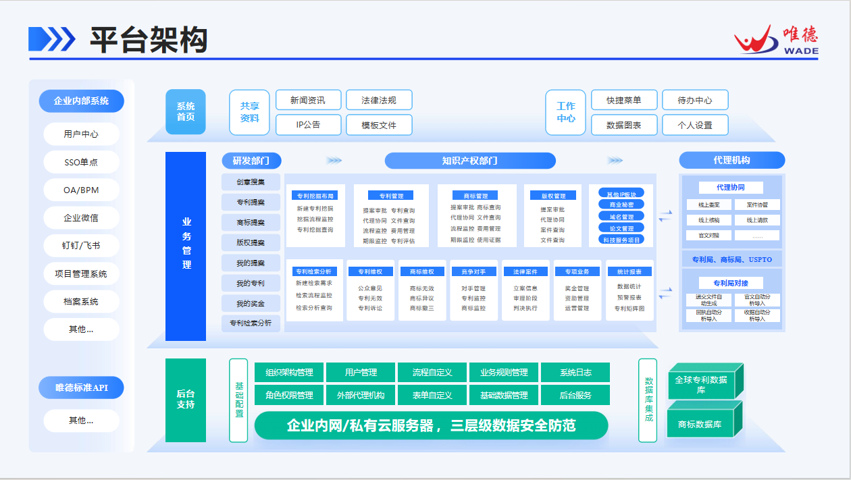
Task: Click 新建专利挖掘
Action: coord(315,209)
